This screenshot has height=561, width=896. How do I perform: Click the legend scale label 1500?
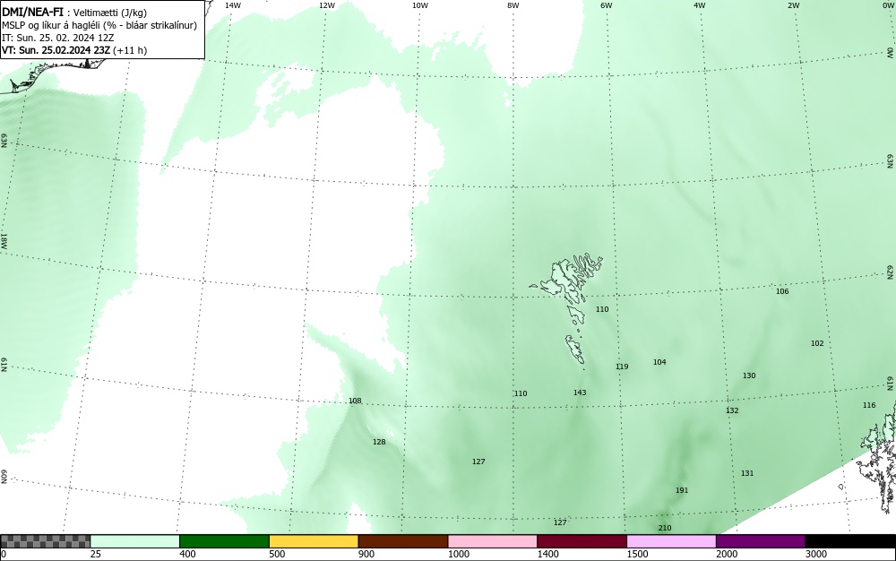tap(637, 554)
